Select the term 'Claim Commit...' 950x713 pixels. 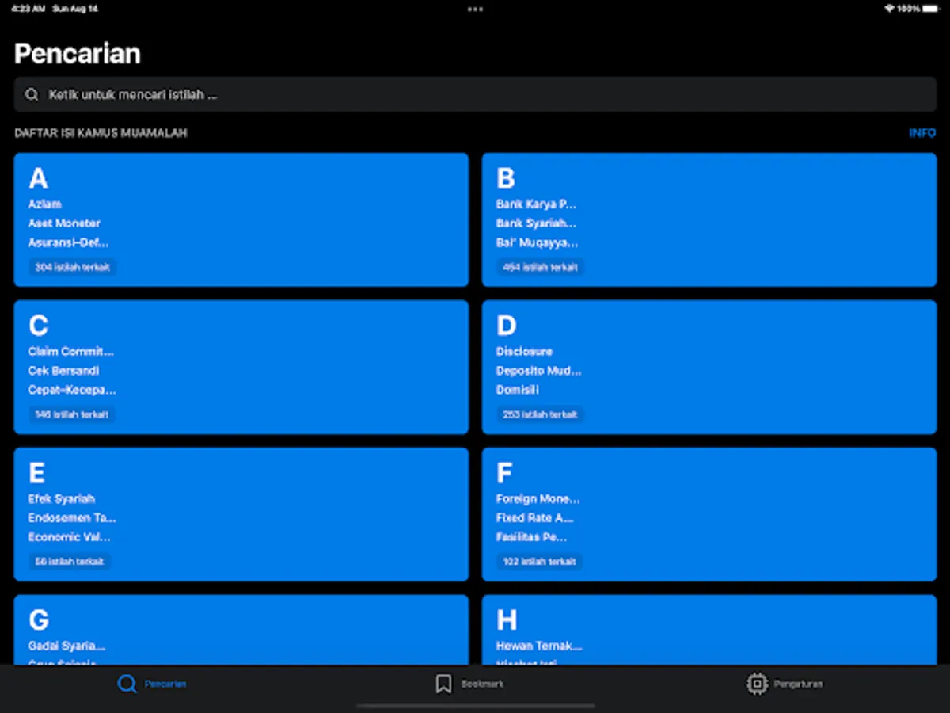(x=71, y=352)
